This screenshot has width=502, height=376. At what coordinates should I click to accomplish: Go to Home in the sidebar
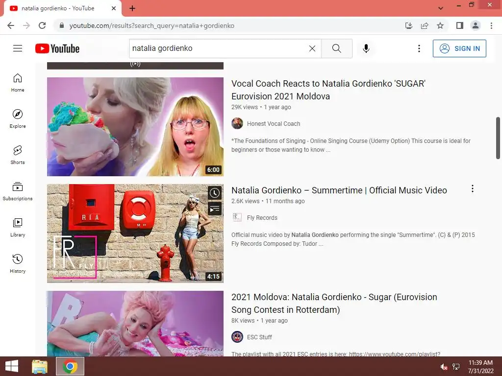click(x=18, y=83)
